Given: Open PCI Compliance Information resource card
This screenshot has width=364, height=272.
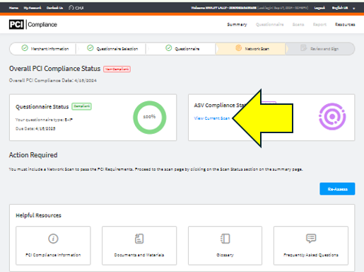Looking at the screenshot, I should coord(53,246).
